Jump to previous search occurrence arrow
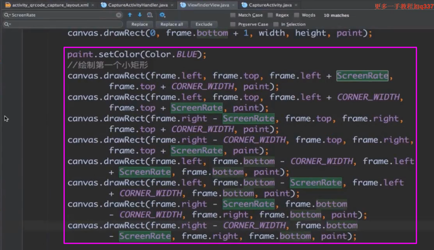The width and height of the screenshot is (434, 250). [130, 15]
